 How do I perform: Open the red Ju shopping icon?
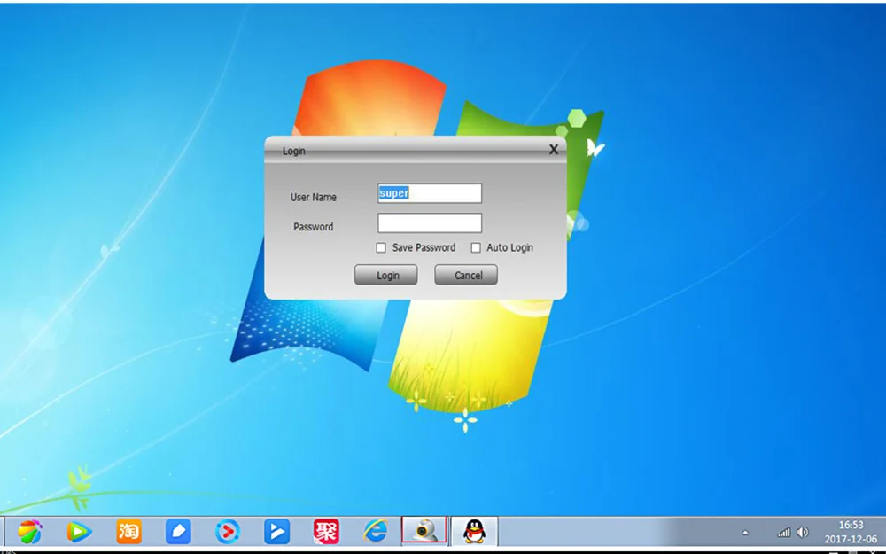(x=327, y=532)
